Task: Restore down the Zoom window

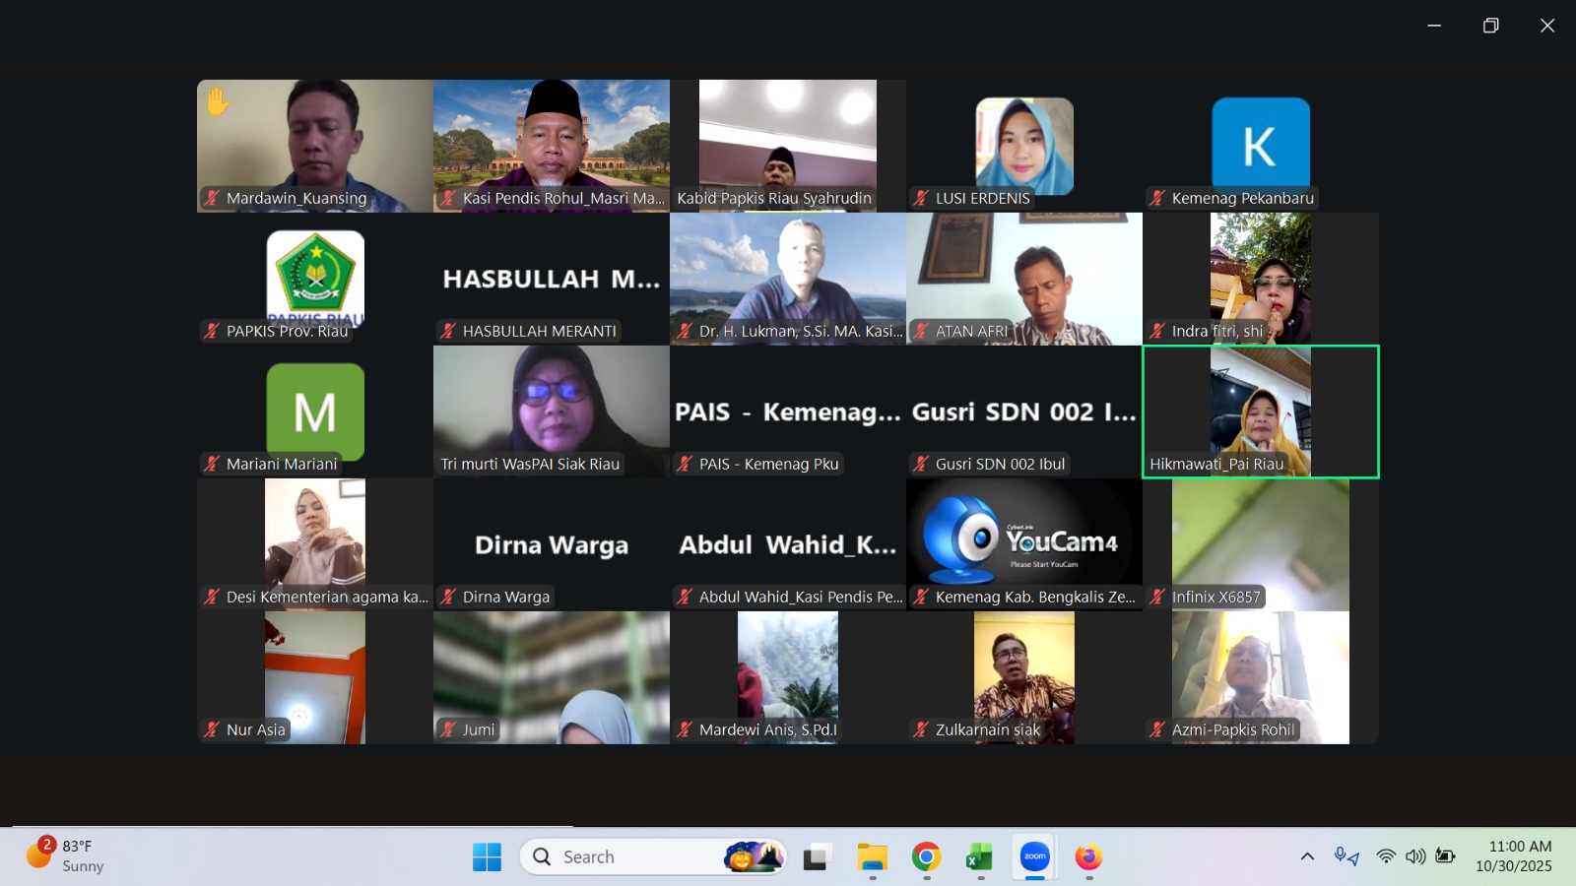Action: (1490, 26)
